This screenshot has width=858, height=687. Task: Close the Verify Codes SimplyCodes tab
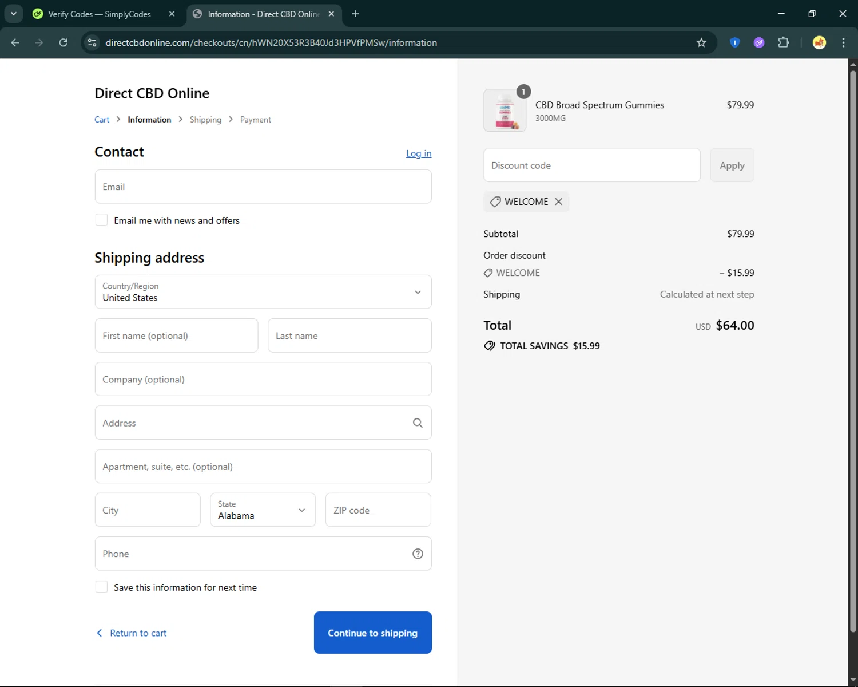point(172,14)
